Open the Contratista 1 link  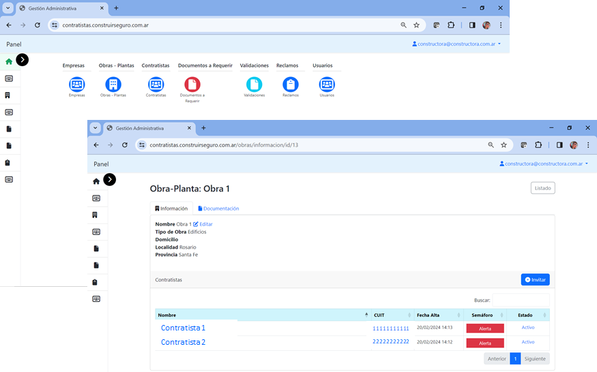[x=183, y=328]
